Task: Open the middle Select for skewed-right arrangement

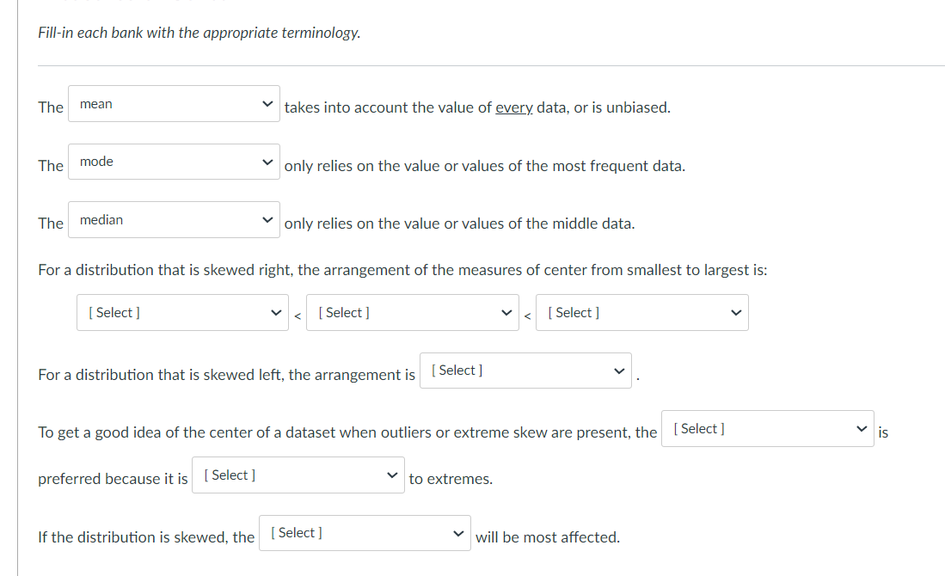Action: [412, 312]
